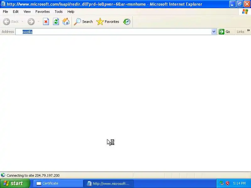Image resolution: width=251 pixels, height=188 pixels.
Task: Click 'Connecting to site 204.79.197.200' status text
Action: pos(33,175)
